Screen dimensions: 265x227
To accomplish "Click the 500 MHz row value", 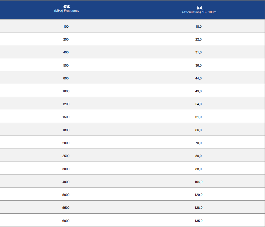I will click(66, 65).
